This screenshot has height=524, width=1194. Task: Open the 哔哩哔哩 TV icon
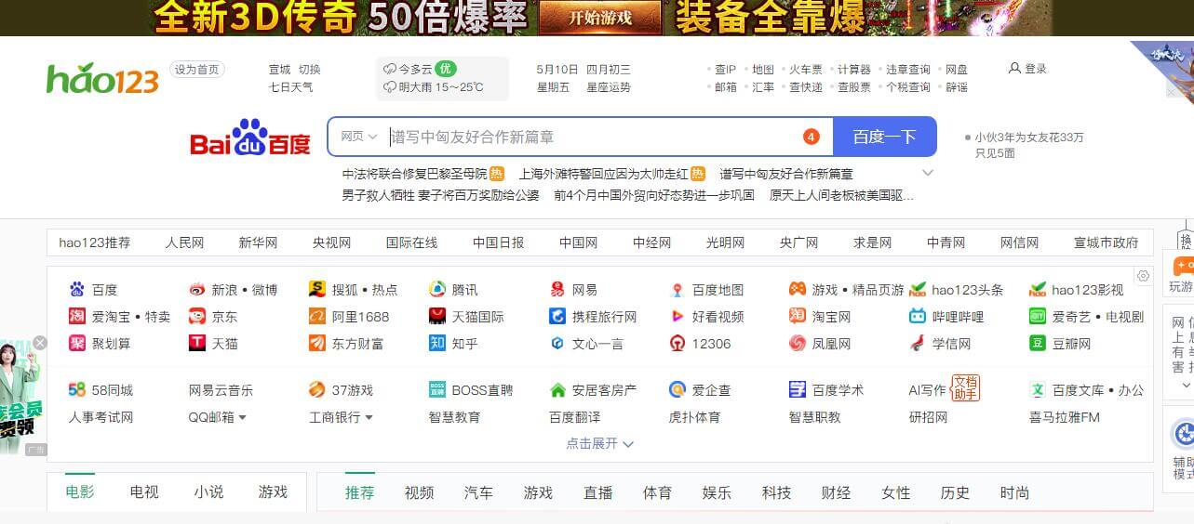[918, 317]
